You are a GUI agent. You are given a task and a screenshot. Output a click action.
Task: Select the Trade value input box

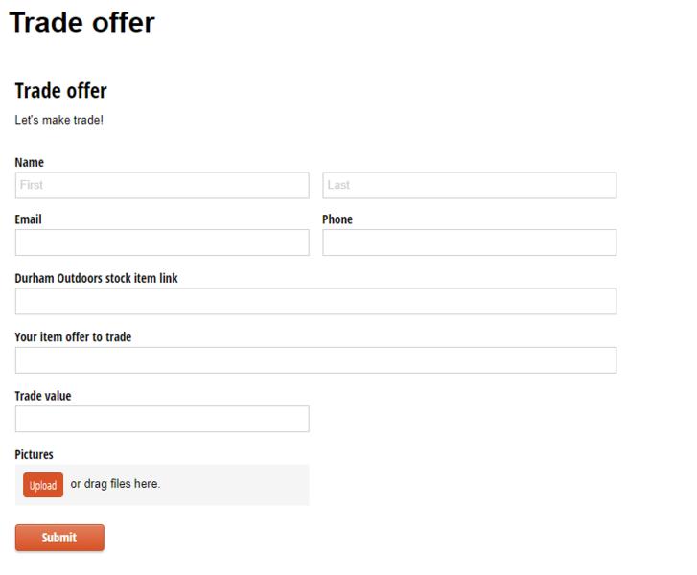click(x=162, y=419)
